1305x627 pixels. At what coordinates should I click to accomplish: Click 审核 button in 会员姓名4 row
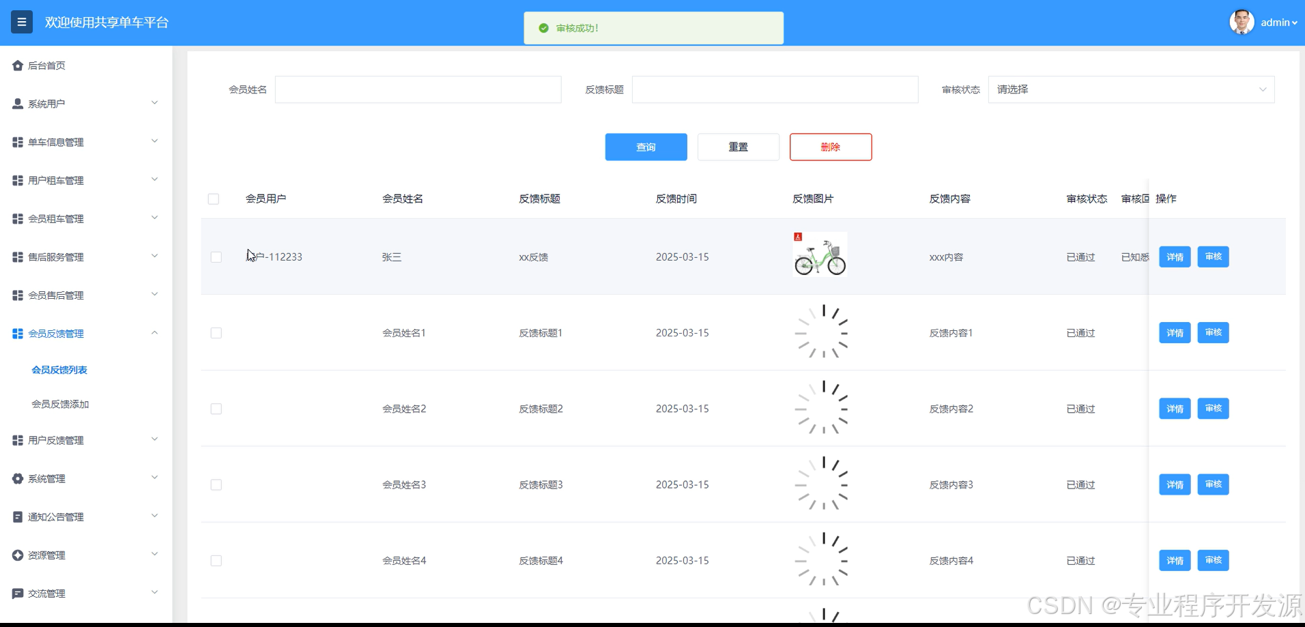tap(1213, 560)
